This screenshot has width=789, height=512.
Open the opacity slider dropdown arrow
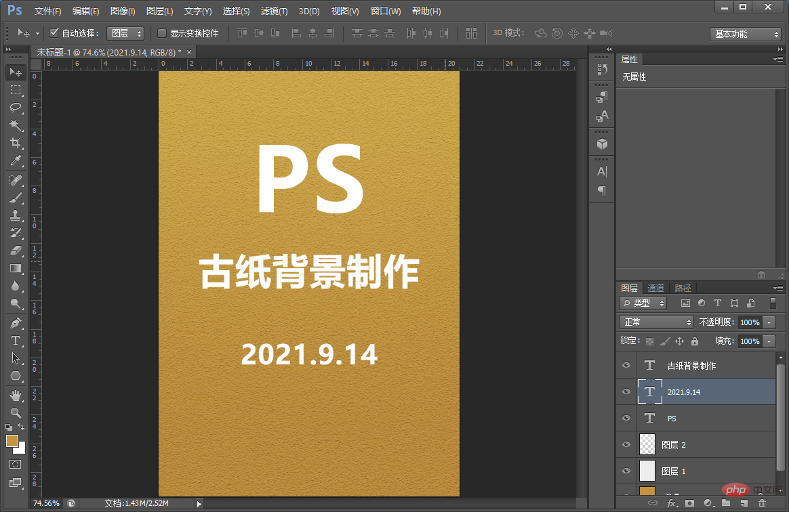click(769, 322)
